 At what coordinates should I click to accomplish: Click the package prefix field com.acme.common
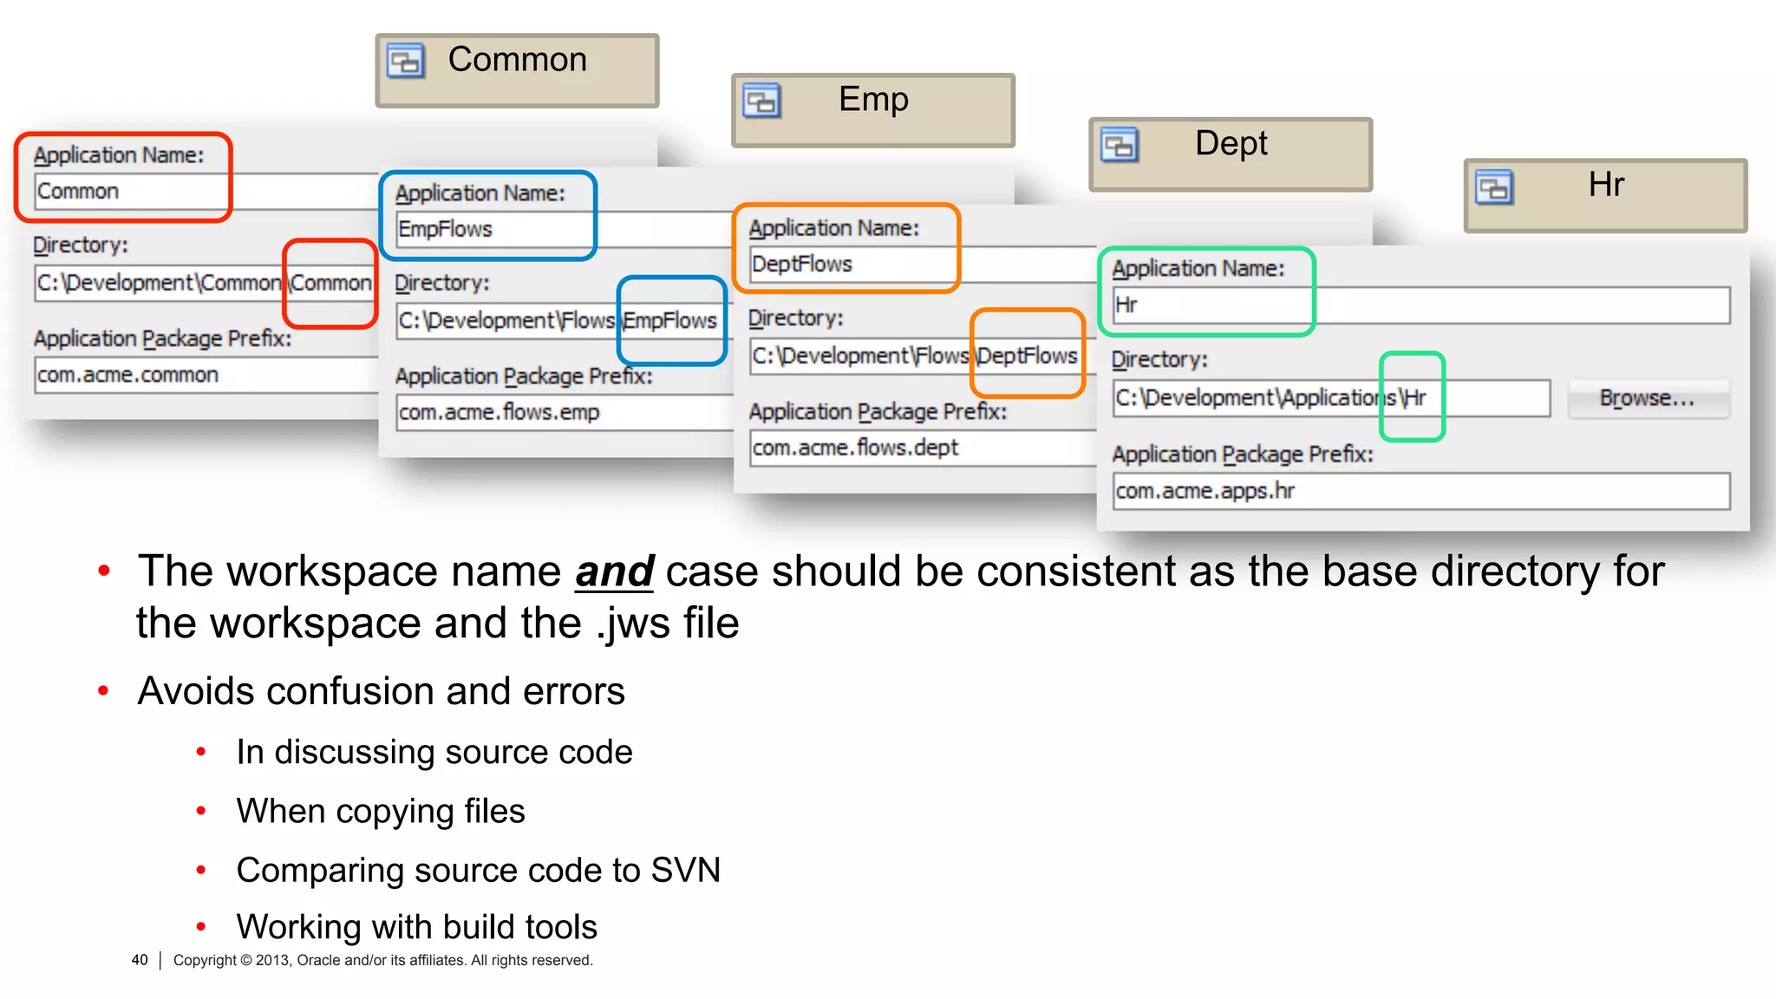pyautogui.click(x=206, y=375)
